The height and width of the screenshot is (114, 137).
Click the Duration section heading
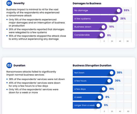(x=19, y=66)
